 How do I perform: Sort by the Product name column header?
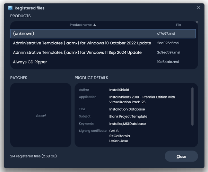pyautogui.click(x=81, y=25)
